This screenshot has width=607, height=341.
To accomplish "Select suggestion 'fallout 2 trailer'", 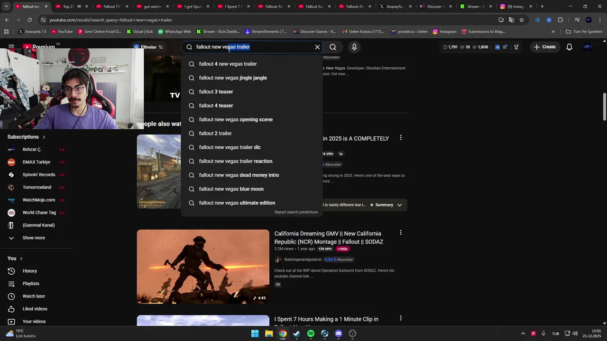I will click(251, 134).
